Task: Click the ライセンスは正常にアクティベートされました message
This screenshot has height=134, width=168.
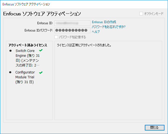Action: [x=84, y=45]
